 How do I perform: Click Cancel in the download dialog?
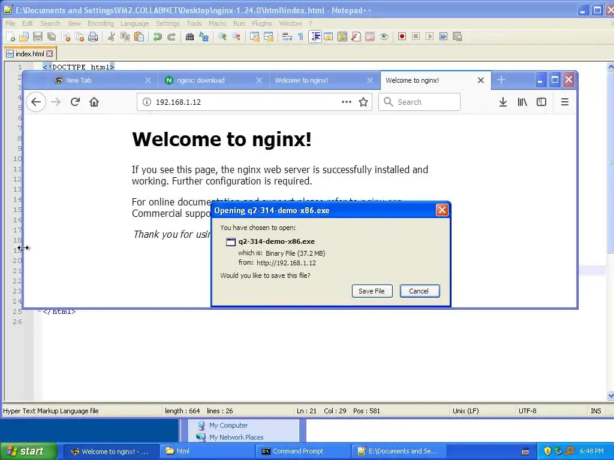coord(420,291)
